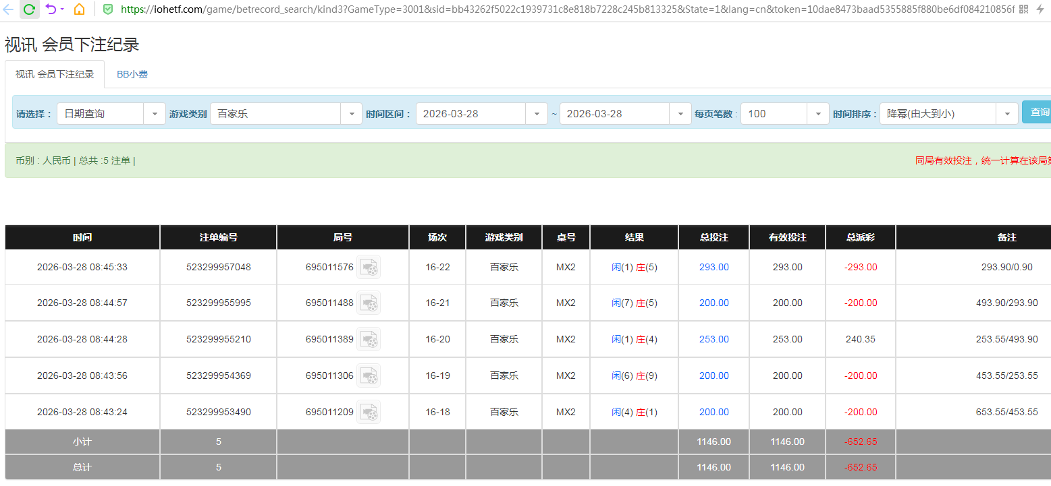This screenshot has width=1051, height=486.
Task: Open the video replay for round 695011488
Action: pos(369,303)
